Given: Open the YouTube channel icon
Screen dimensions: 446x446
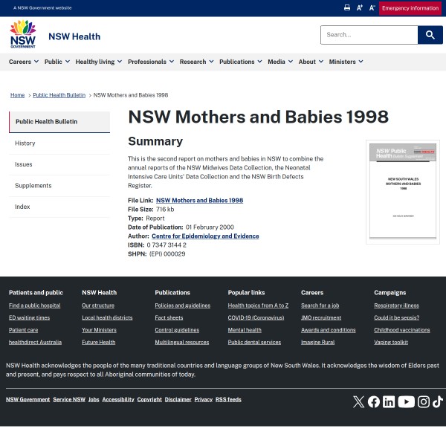Looking at the screenshot, I should [x=406, y=401].
